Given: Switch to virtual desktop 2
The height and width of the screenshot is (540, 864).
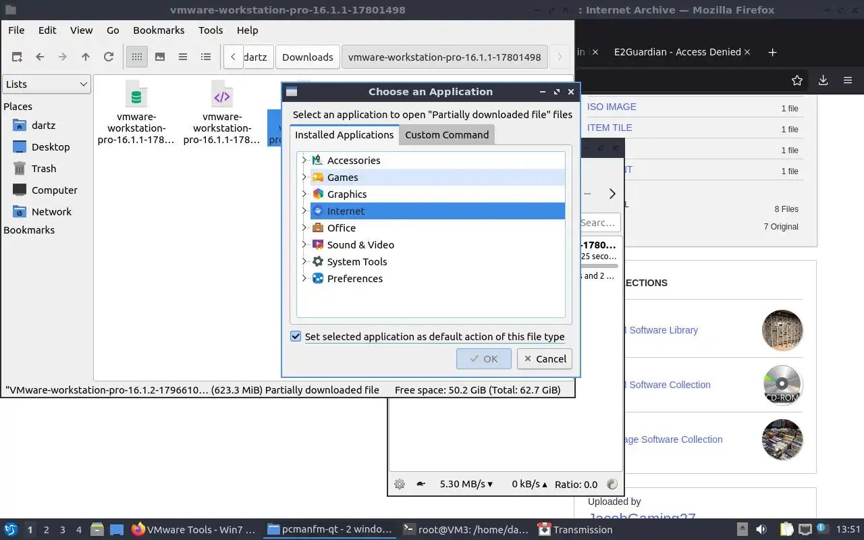Looking at the screenshot, I should [x=47, y=530].
